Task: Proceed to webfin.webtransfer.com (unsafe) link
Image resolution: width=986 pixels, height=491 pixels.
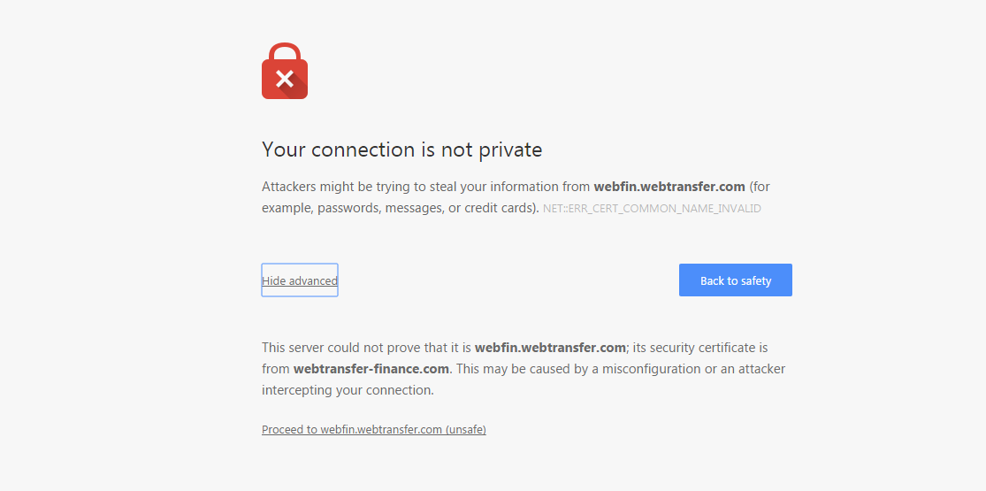Action: 373,430
